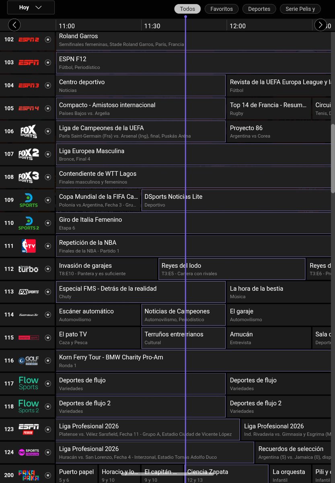
Task: Select the Fox Sports channel 106 logo
Action: click(x=29, y=131)
